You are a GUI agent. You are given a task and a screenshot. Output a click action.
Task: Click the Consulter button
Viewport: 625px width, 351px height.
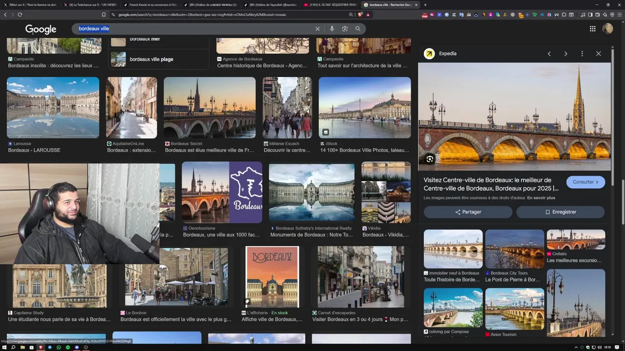585,182
